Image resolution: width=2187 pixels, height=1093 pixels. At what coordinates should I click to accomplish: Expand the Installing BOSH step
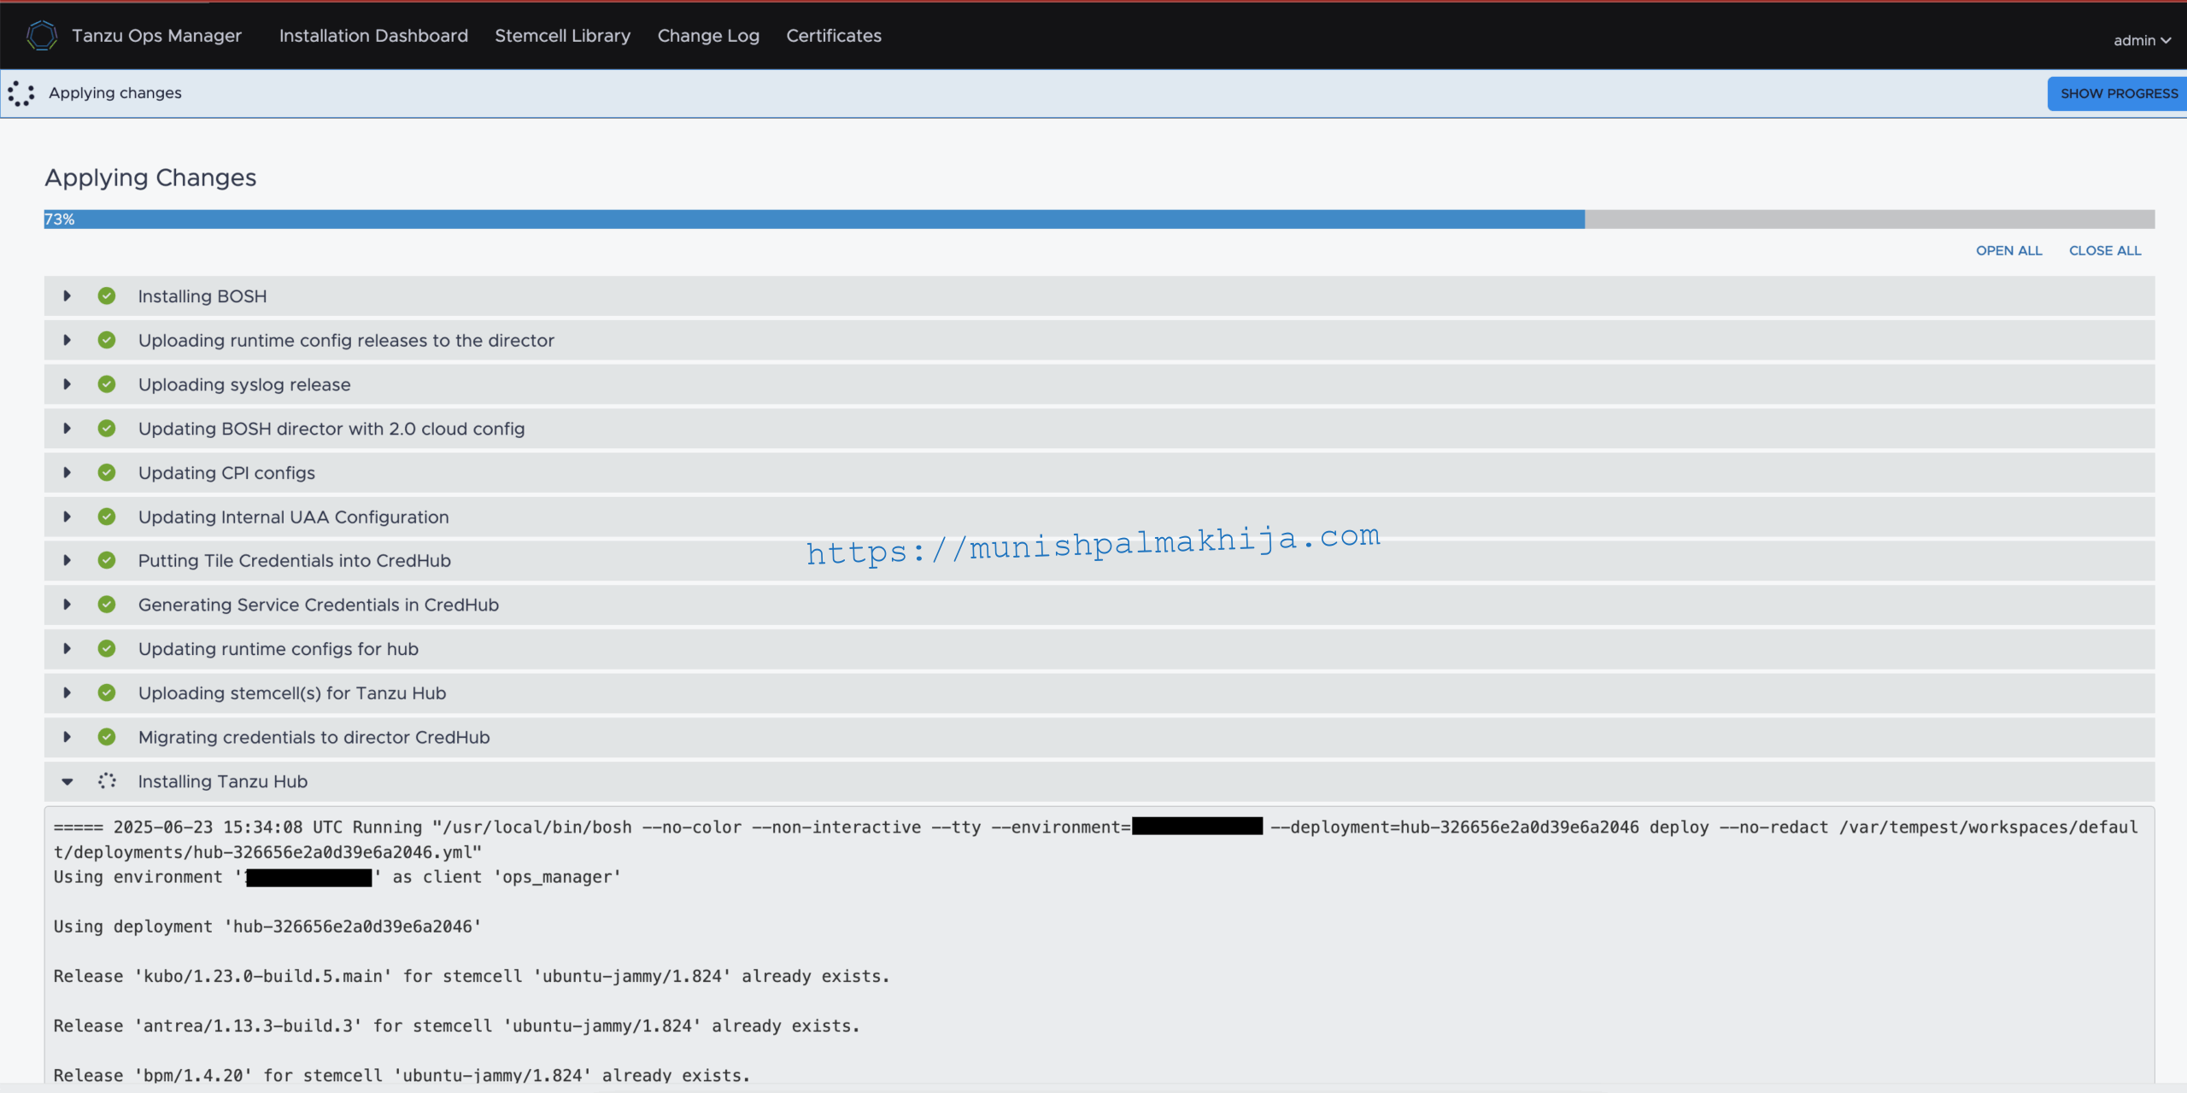(67, 295)
